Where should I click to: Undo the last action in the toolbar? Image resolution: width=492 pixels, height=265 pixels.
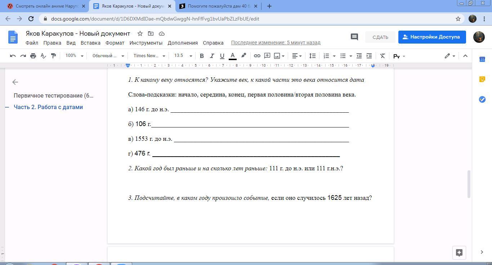(x=13, y=56)
